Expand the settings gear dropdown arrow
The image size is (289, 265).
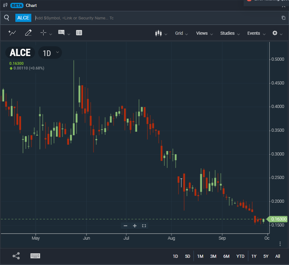coord(281,34)
